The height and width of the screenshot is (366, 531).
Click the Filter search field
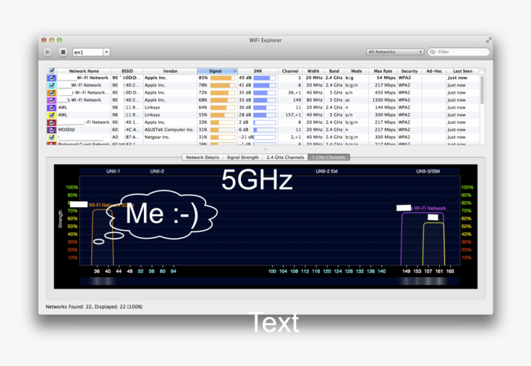[459, 52]
